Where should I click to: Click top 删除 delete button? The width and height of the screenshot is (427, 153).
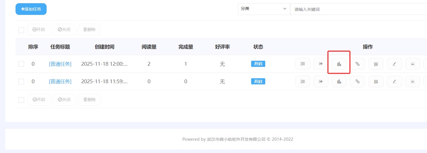89,29
